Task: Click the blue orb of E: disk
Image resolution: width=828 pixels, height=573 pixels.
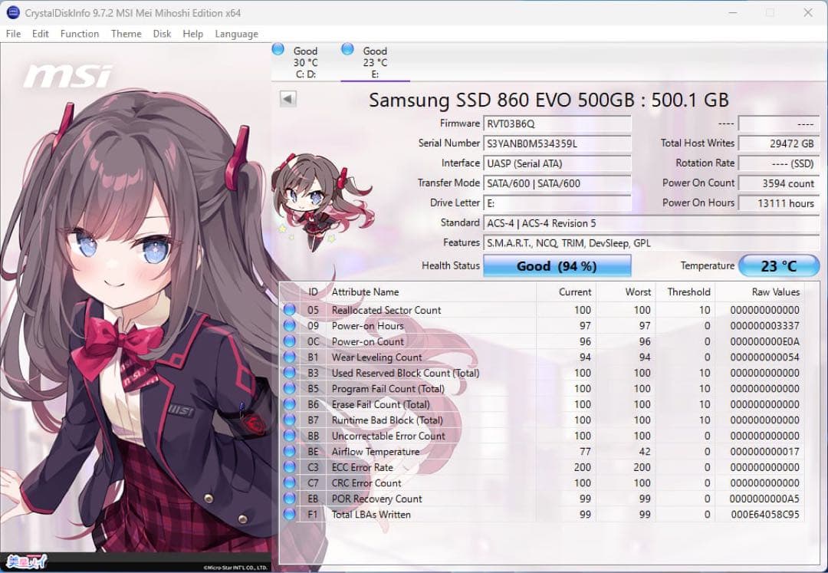Action: [347, 50]
